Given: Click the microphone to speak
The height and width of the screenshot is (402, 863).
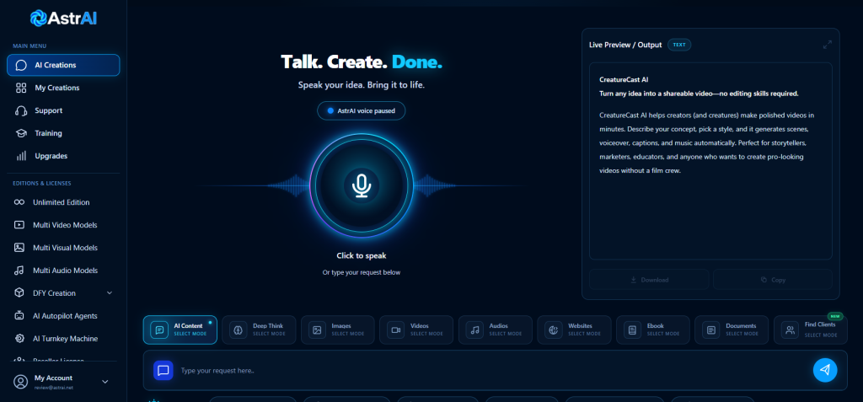Looking at the screenshot, I should point(362,185).
